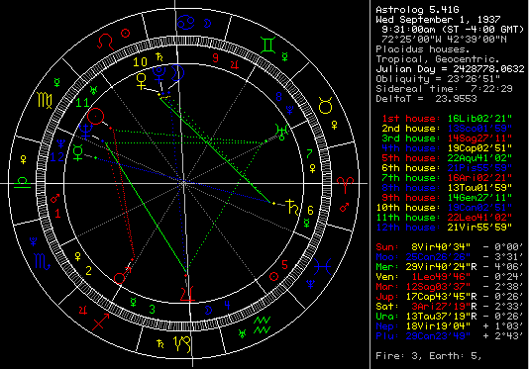Click the 'Obliquity = 23°26'51"' line

coord(438,79)
